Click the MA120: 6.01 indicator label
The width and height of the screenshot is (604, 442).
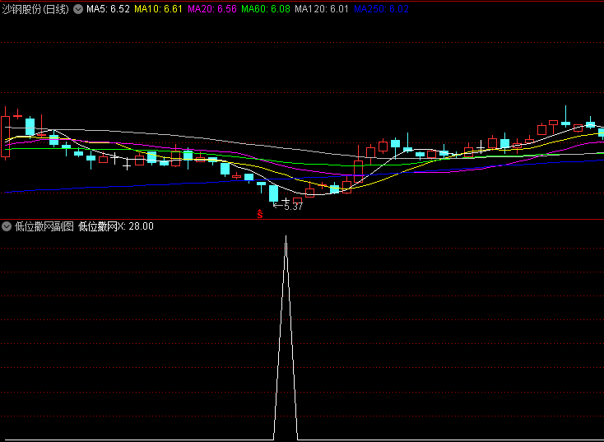coord(322,9)
